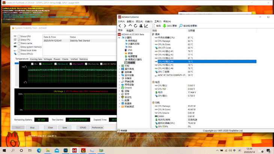The image size is (274, 154).
Task: Click the AIDA64 back navigation arrow
Action: coord(120,26)
